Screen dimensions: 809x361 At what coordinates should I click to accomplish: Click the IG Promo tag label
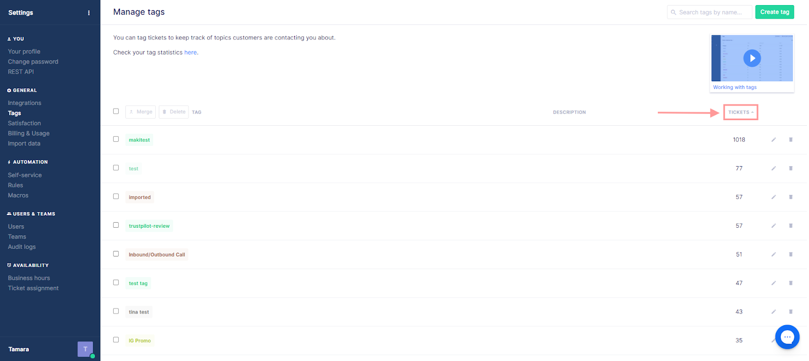pyautogui.click(x=140, y=341)
